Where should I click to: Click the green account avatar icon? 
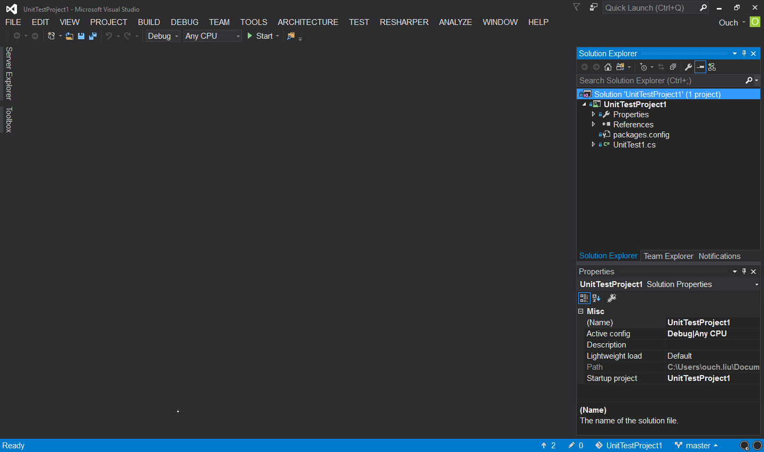pyautogui.click(x=755, y=22)
